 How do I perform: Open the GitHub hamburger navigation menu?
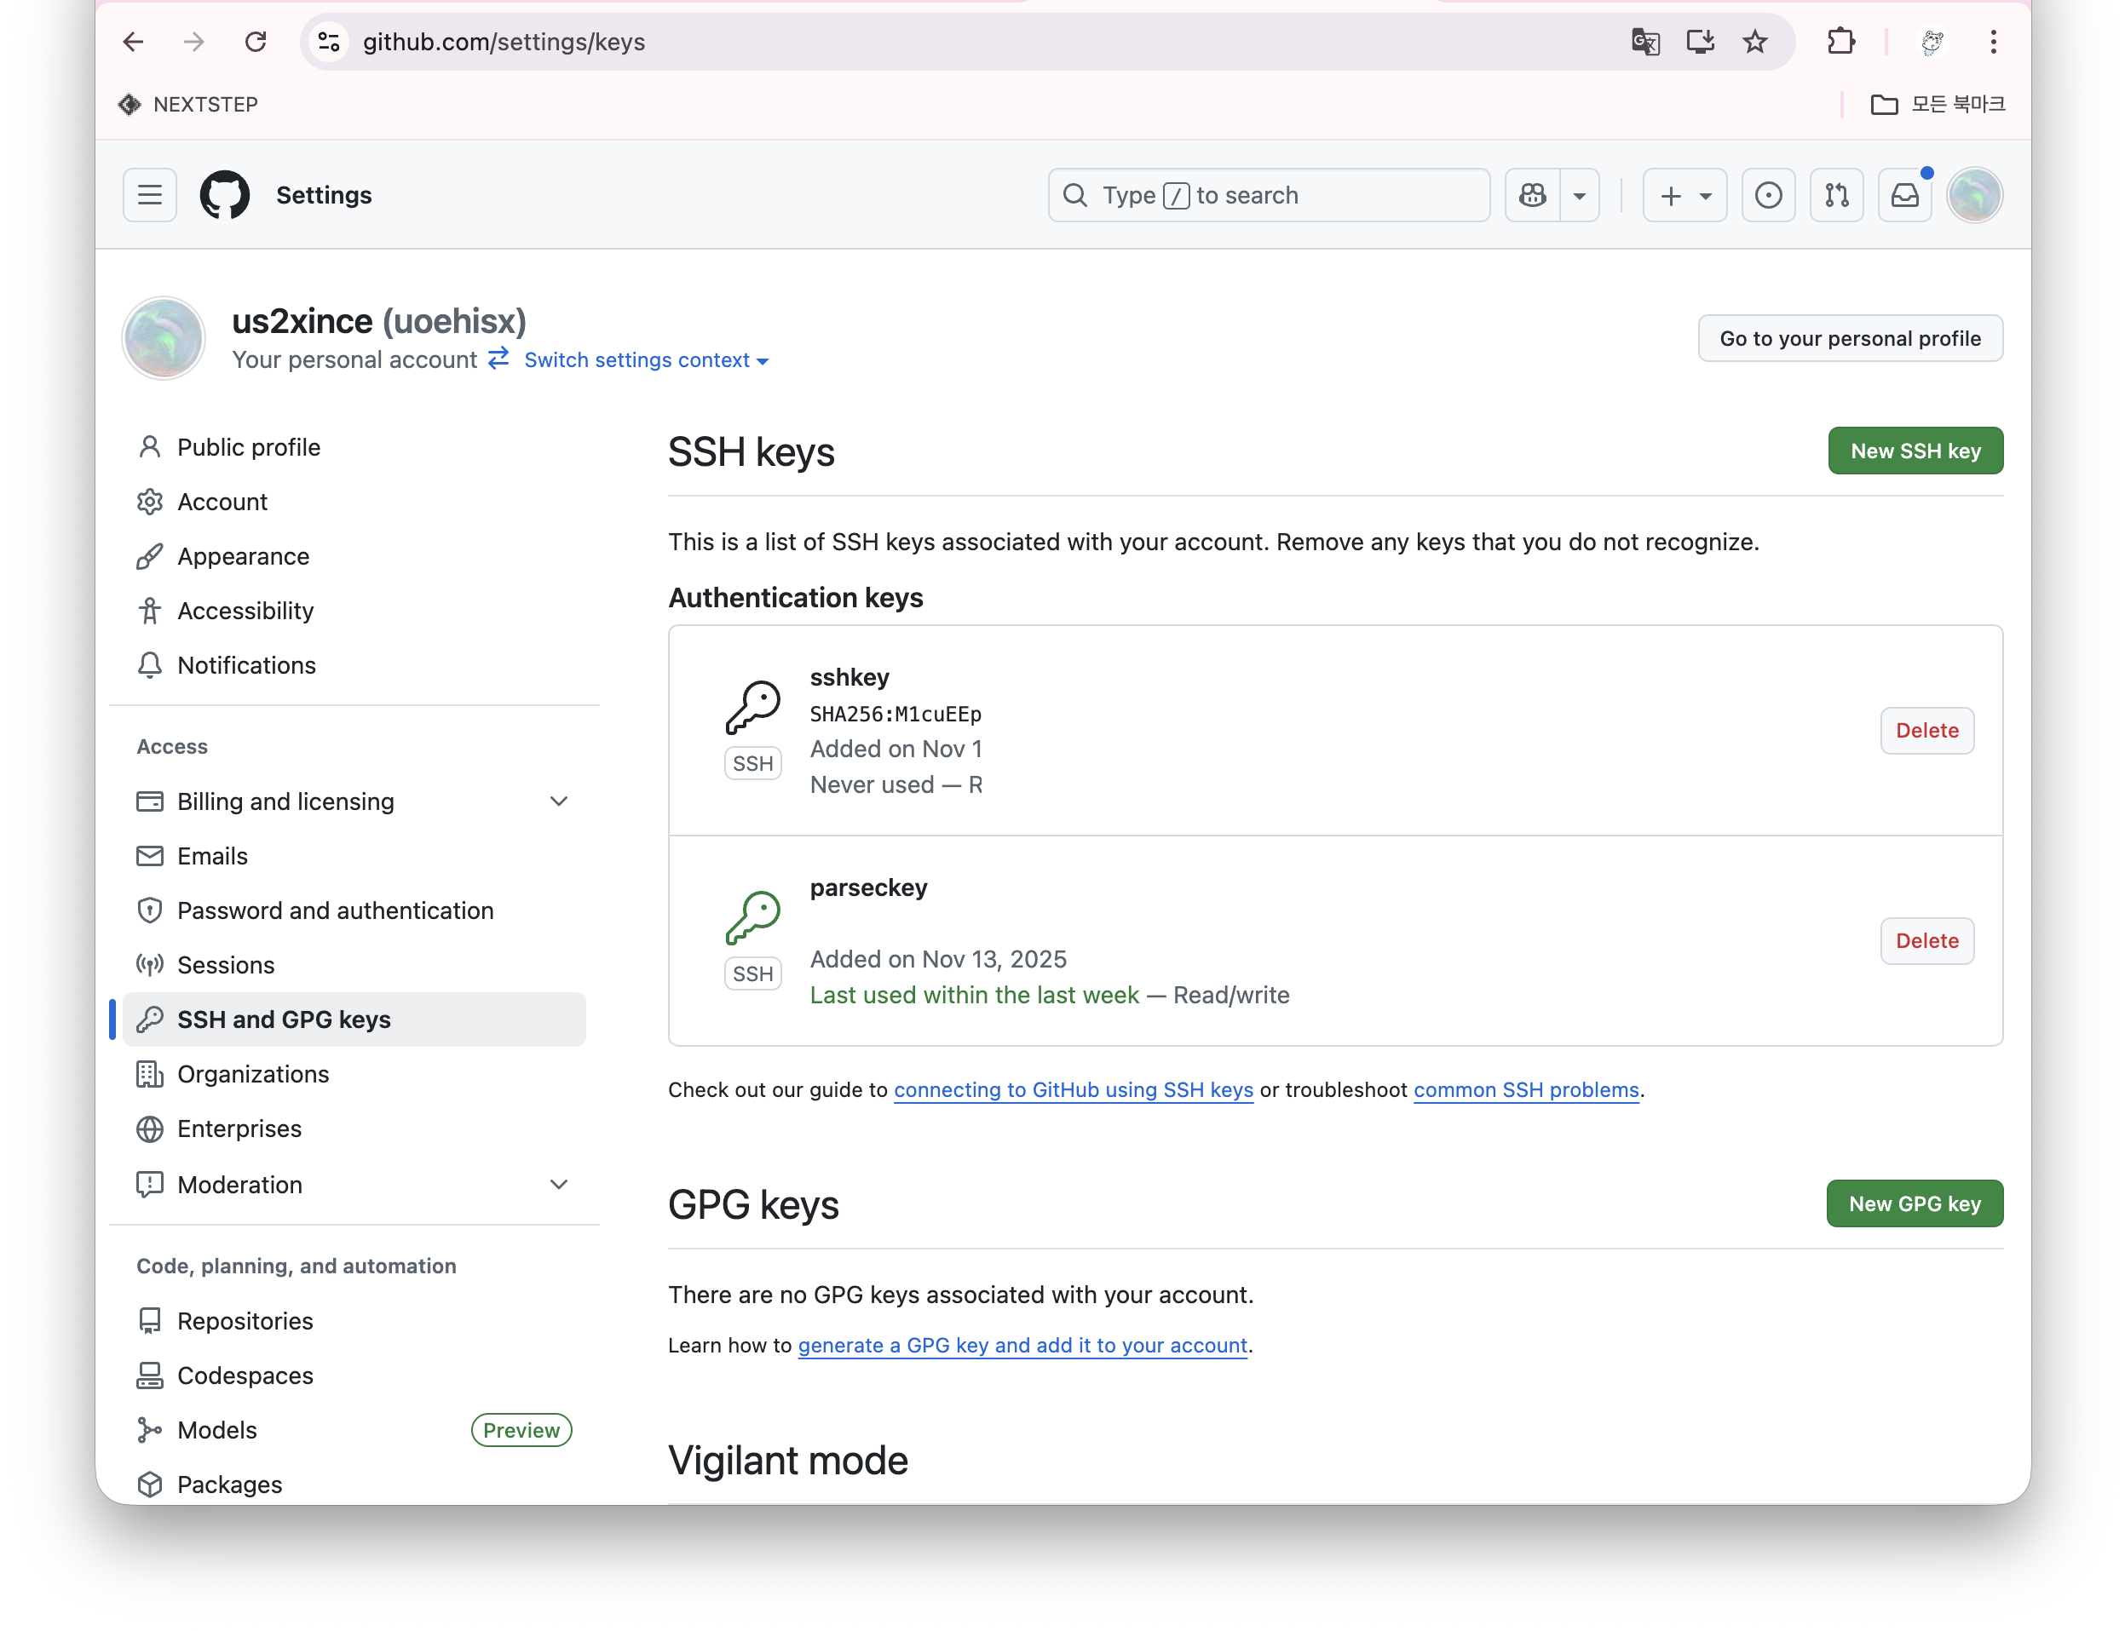pyautogui.click(x=150, y=195)
